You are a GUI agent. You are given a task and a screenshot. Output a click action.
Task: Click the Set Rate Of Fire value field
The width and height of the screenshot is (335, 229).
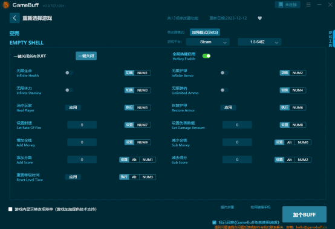82,125
